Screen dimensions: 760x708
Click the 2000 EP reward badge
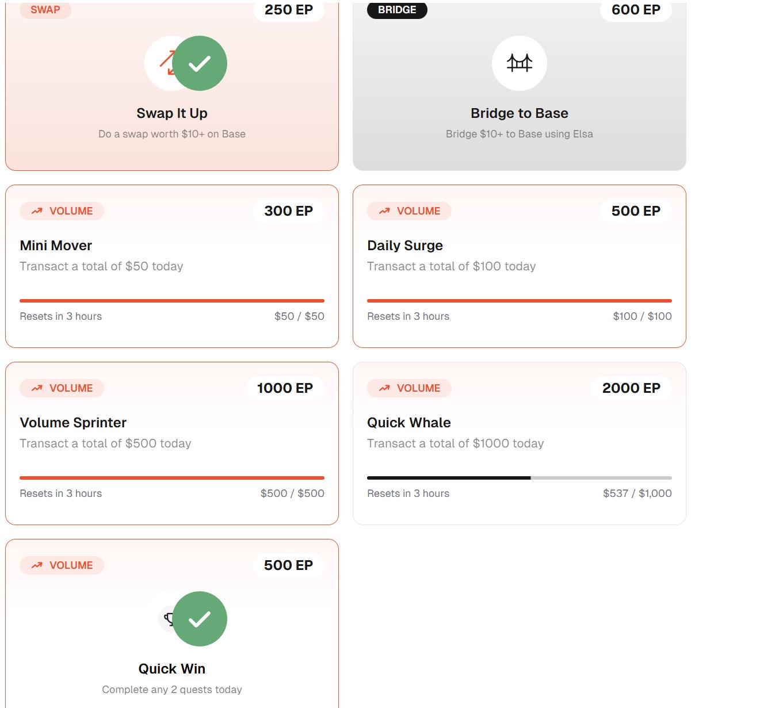tap(631, 388)
